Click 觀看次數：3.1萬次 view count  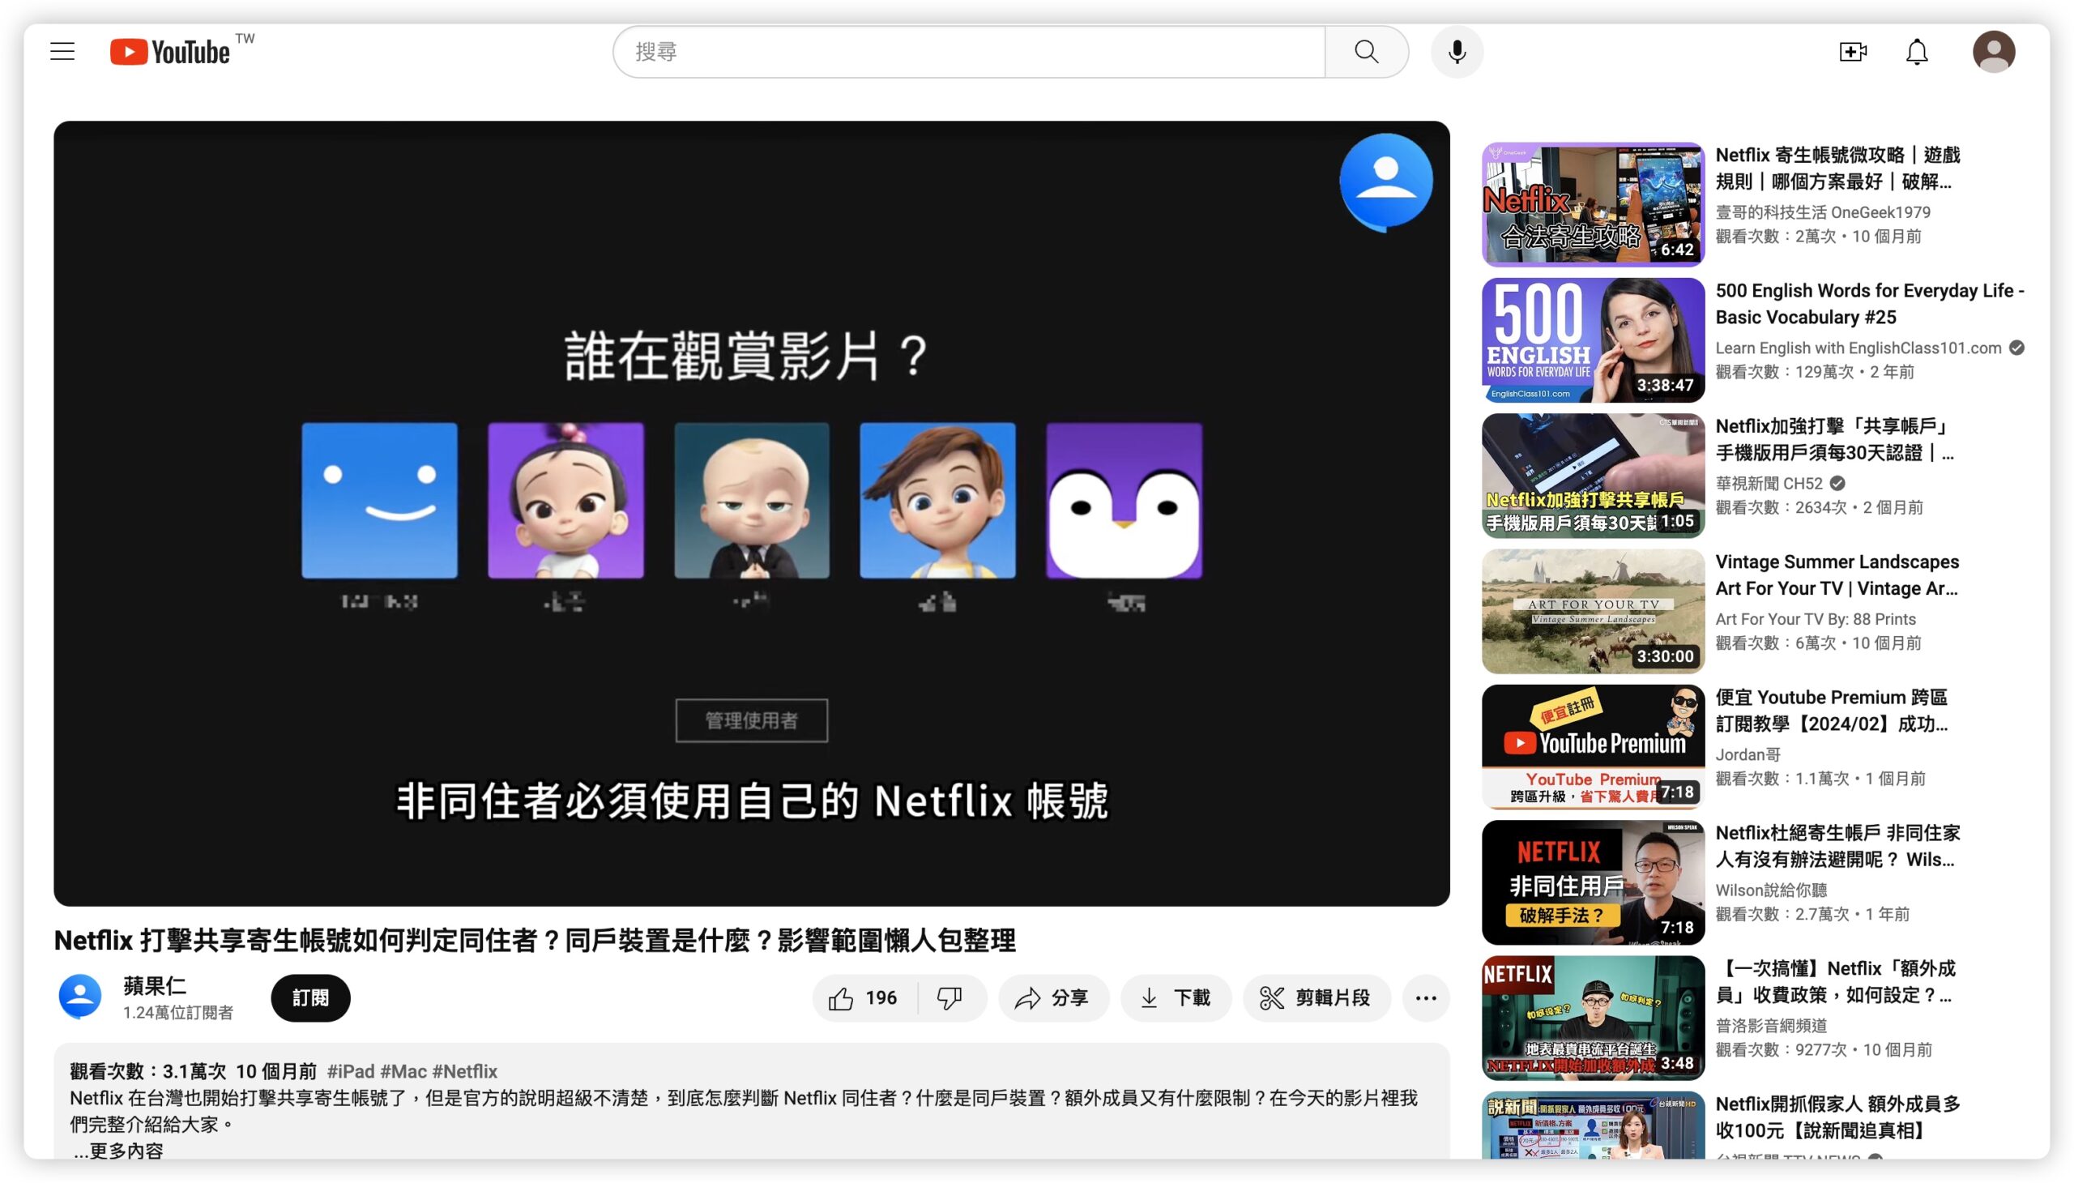coord(147,1071)
